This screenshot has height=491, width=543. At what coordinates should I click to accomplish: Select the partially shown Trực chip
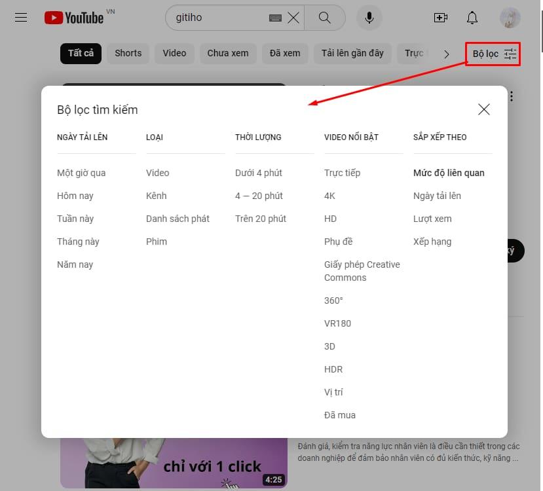click(414, 53)
